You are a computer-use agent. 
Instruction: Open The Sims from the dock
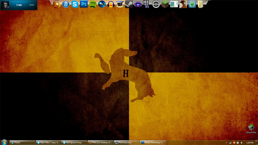point(192,4)
